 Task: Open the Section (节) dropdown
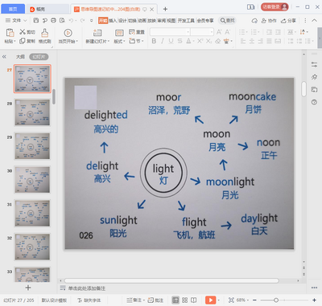[136, 41]
